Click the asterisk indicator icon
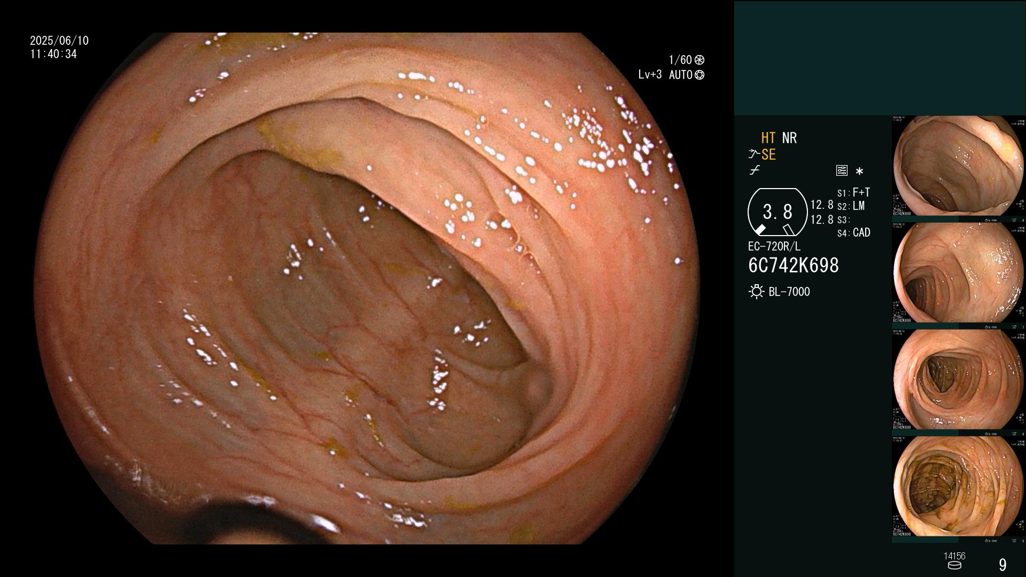Viewport: 1026px width, 577px height. pos(859,171)
